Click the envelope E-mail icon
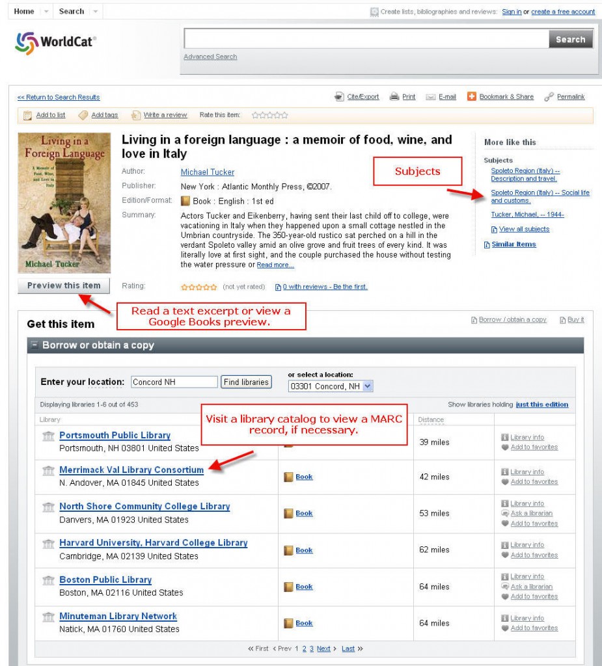The height and width of the screenshot is (666, 602). coord(431,98)
